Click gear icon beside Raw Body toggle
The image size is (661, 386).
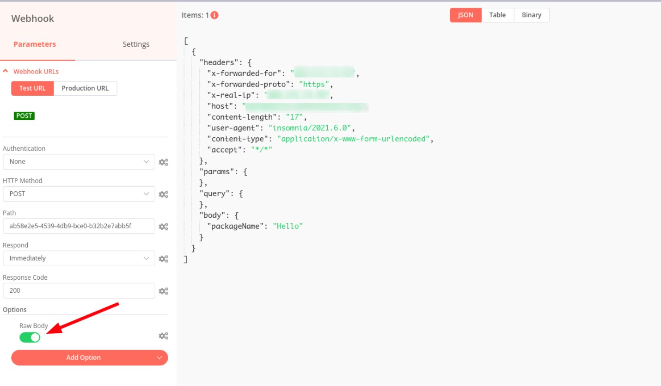(163, 336)
